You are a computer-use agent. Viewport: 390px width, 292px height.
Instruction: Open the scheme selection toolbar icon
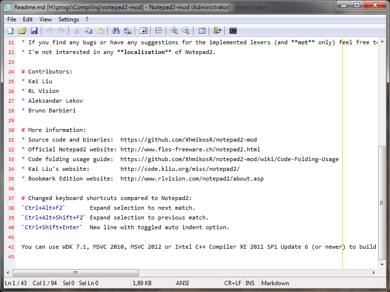click(201, 31)
